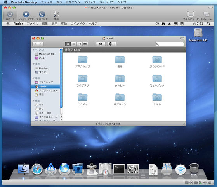Launch Finder from the Dock
This screenshot has height=187, width=217.
[x=23, y=169]
